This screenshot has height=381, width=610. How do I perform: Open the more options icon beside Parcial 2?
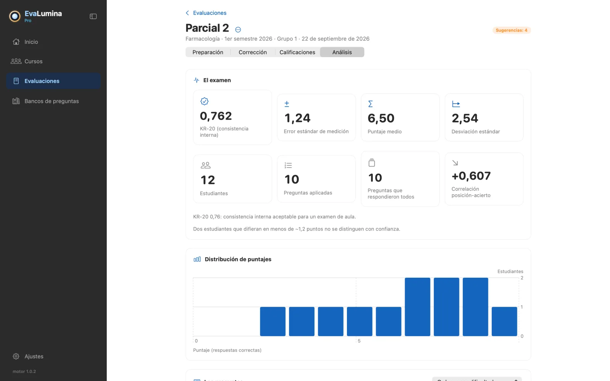point(238,30)
